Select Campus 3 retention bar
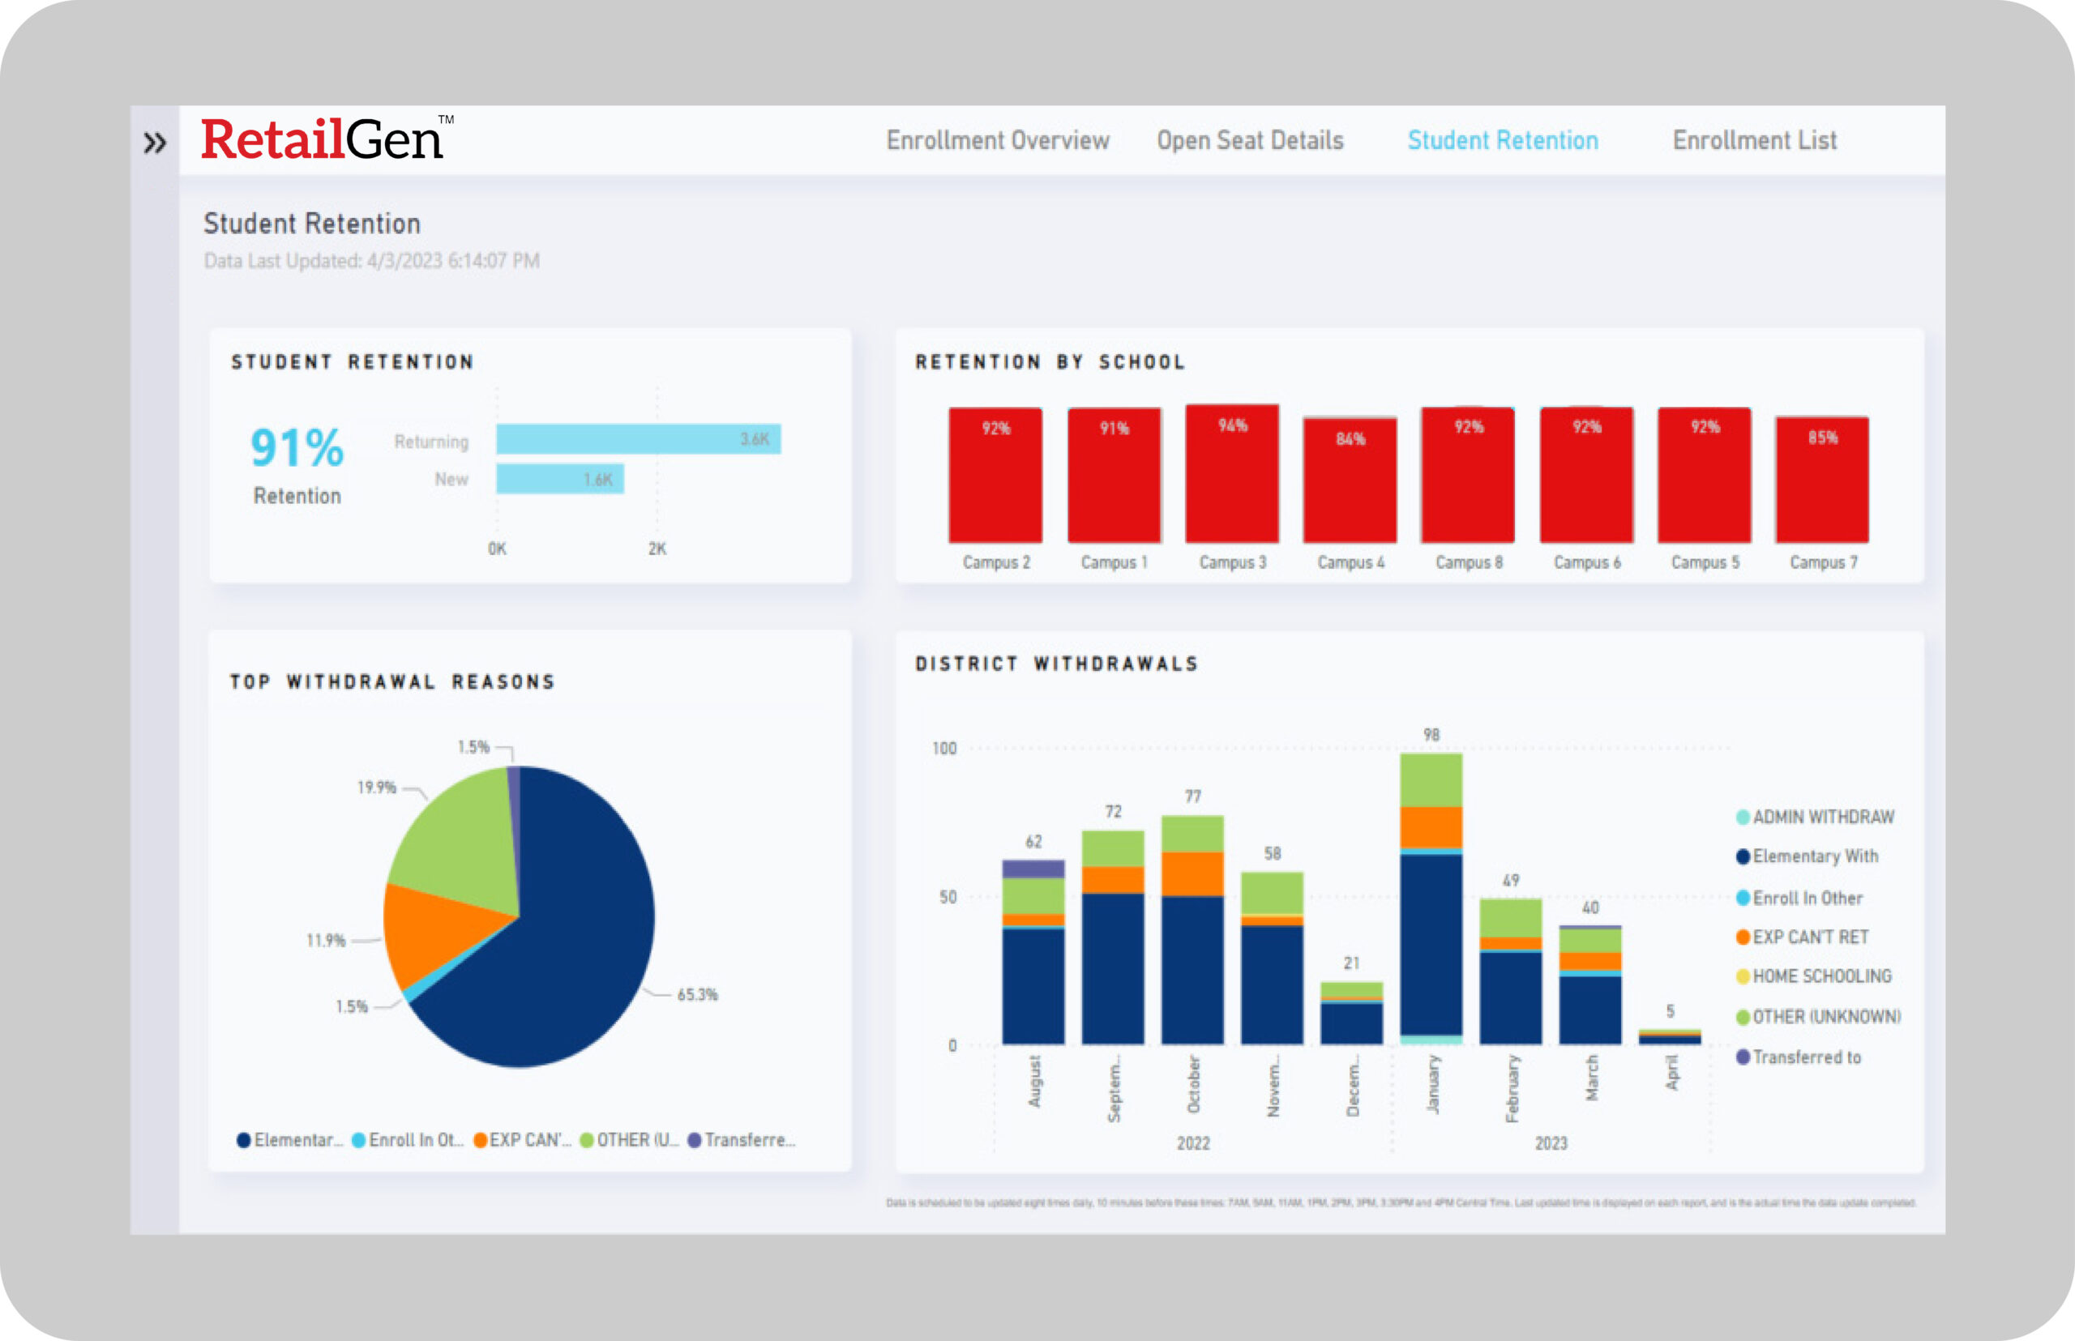Screen dimensions: 2075x1341 click(x=1232, y=475)
